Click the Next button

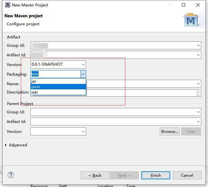124,175
